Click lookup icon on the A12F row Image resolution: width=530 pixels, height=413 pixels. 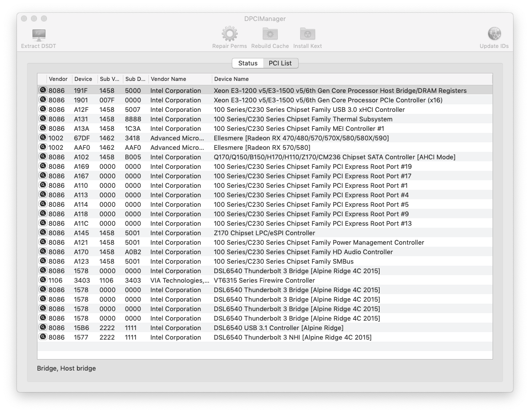point(43,109)
